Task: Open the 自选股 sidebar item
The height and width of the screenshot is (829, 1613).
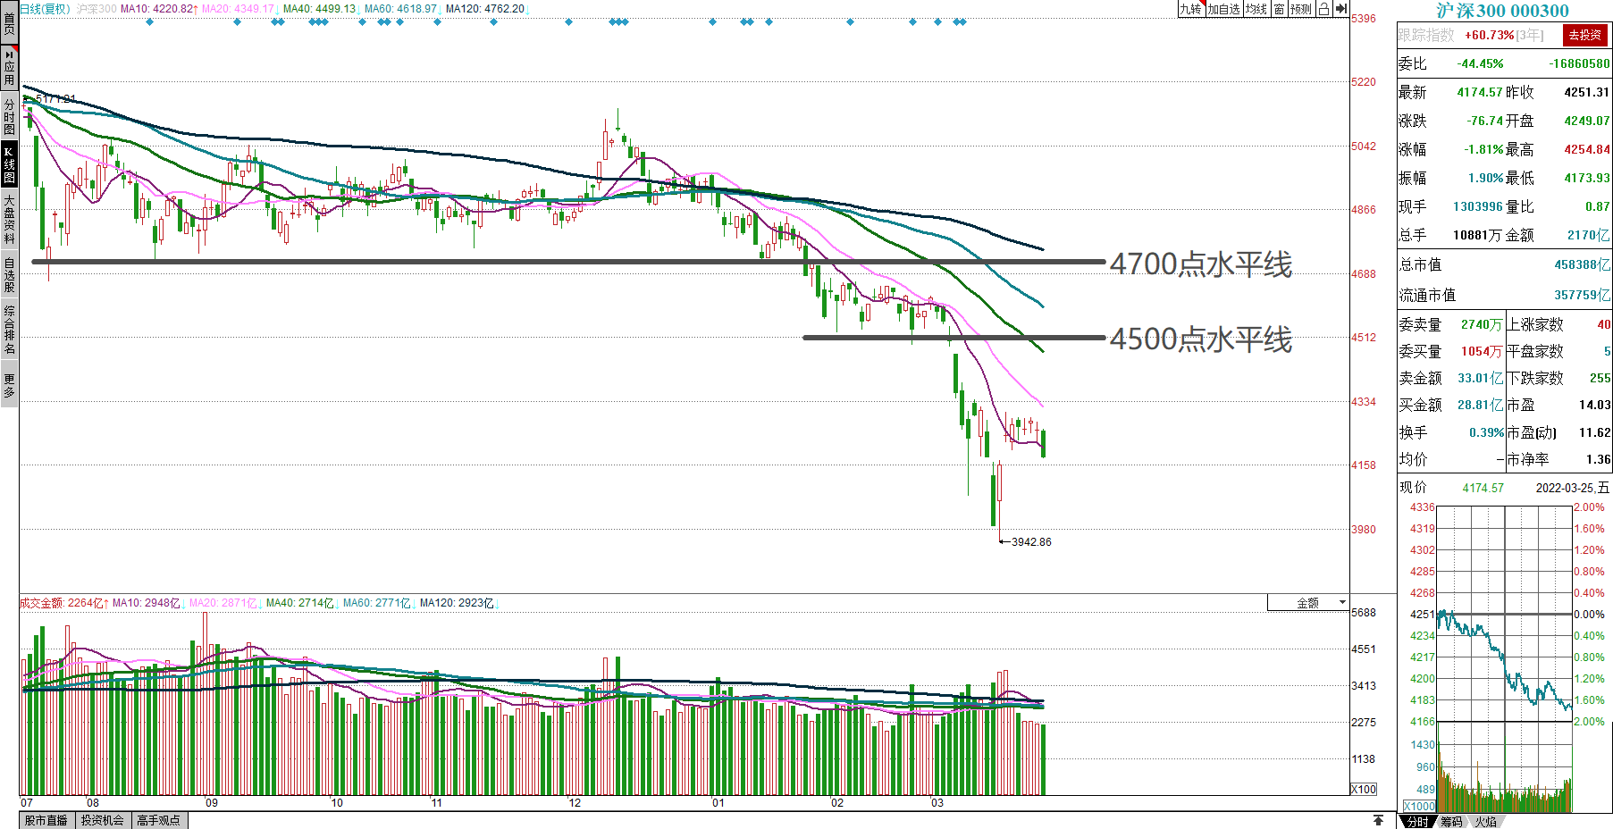Action: (9, 274)
